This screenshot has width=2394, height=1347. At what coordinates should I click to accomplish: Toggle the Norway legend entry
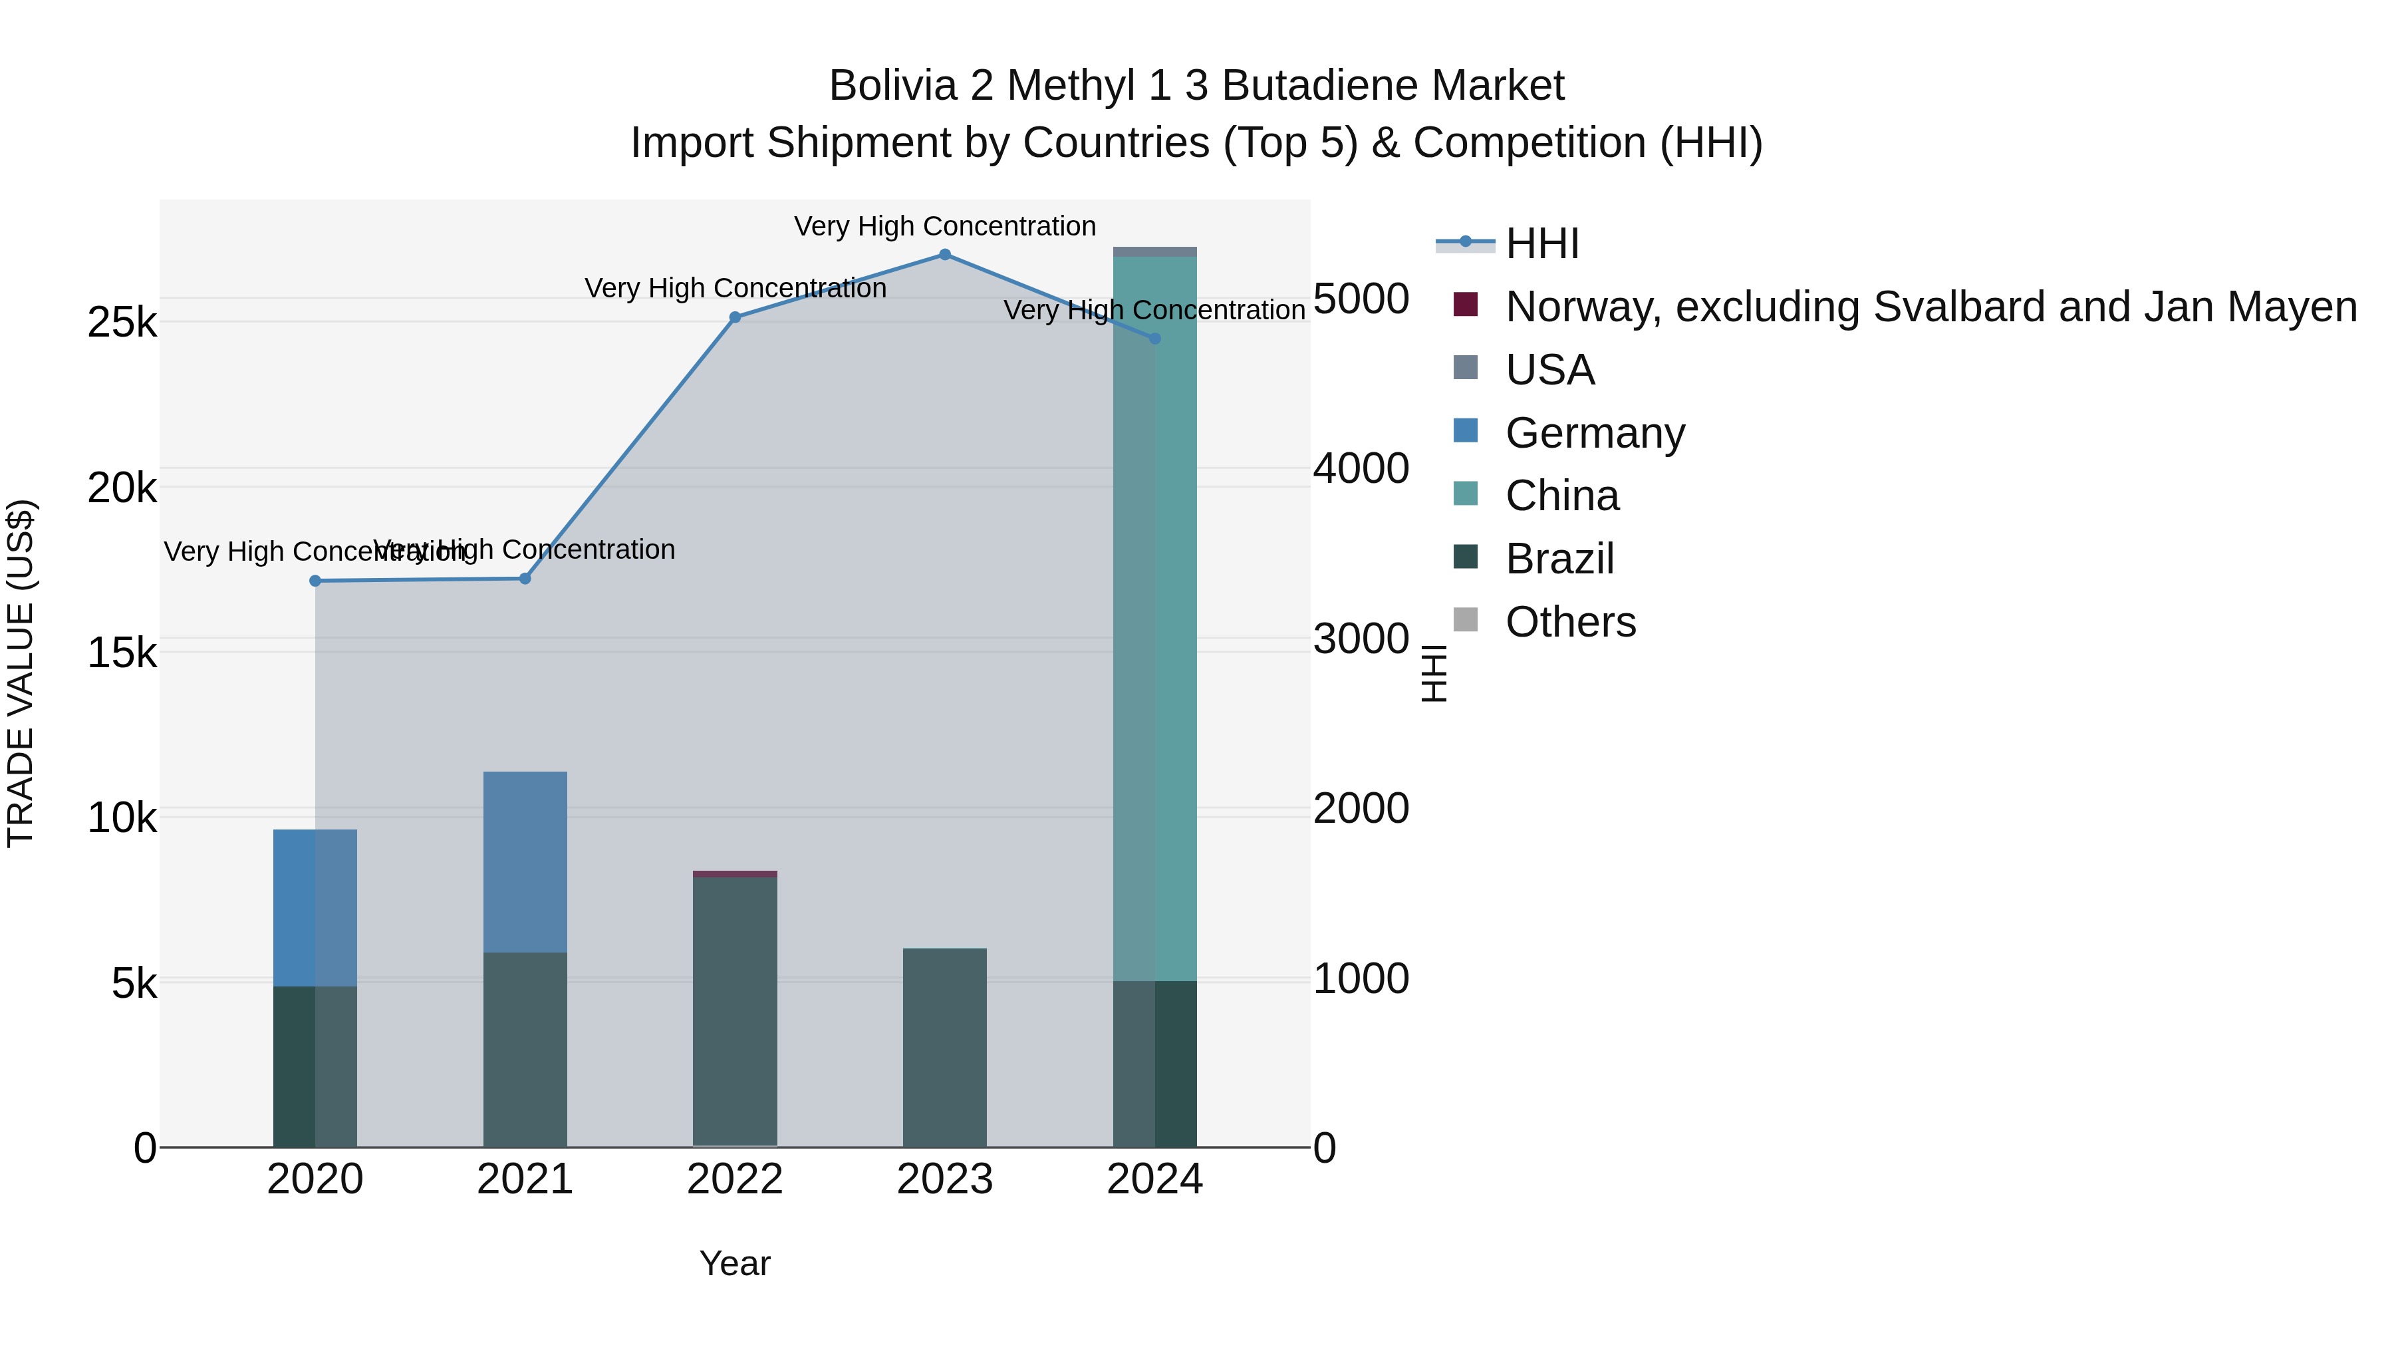coord(1905,307)
